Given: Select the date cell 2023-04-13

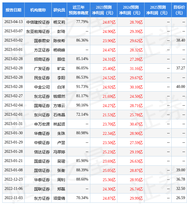Looking at the screenshot, I should [13, 22].
